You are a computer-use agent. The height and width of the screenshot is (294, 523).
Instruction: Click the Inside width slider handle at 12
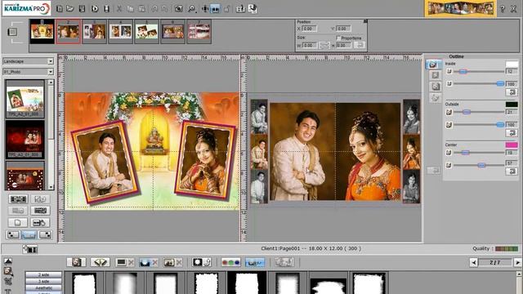463,71
